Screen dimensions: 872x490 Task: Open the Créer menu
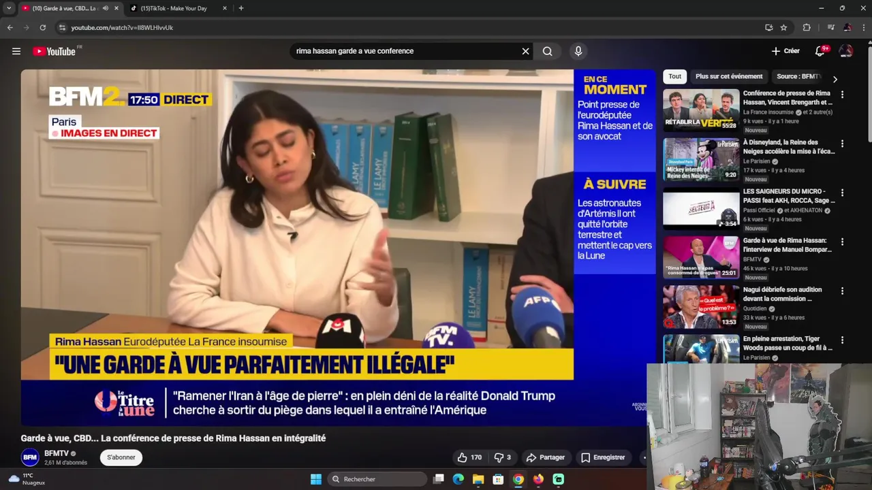point(785,51)
